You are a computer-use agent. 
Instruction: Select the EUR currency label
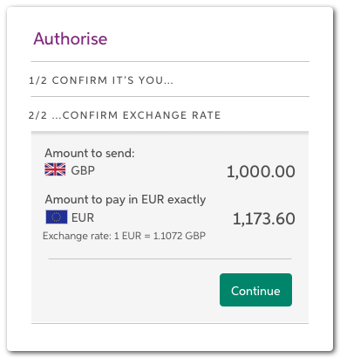83,217
